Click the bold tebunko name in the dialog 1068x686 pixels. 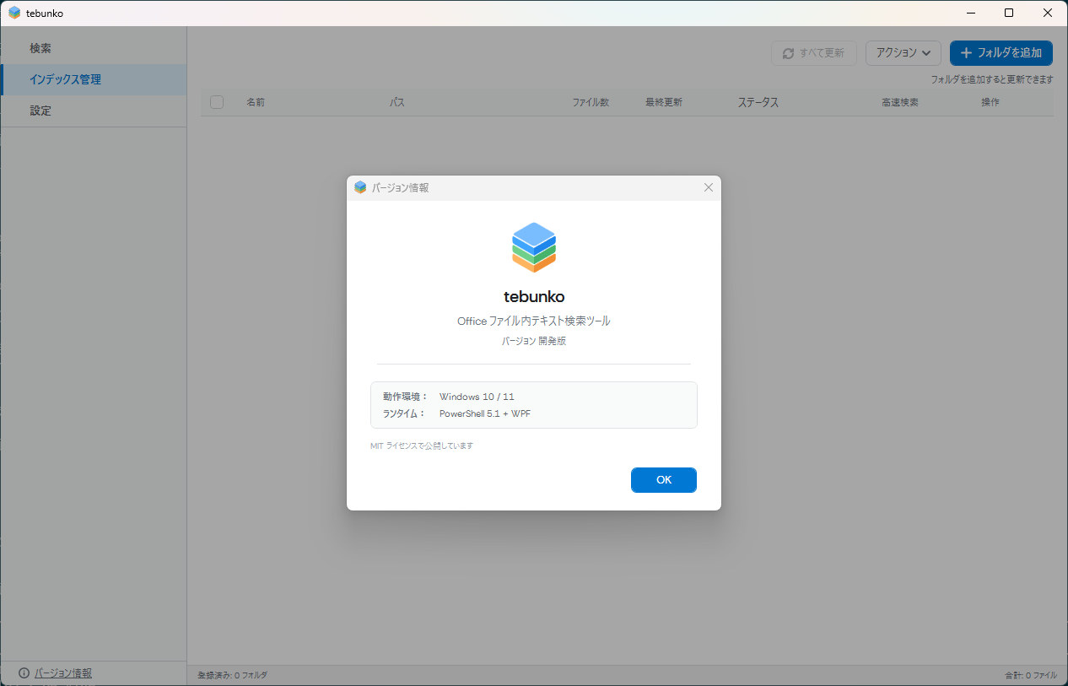tap(534, 296)
